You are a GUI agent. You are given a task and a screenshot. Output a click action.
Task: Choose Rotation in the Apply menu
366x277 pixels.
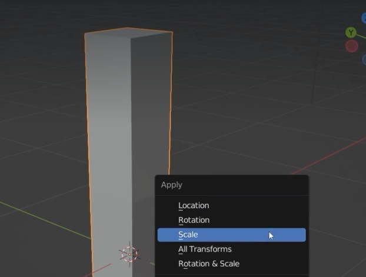coord(232,220)
